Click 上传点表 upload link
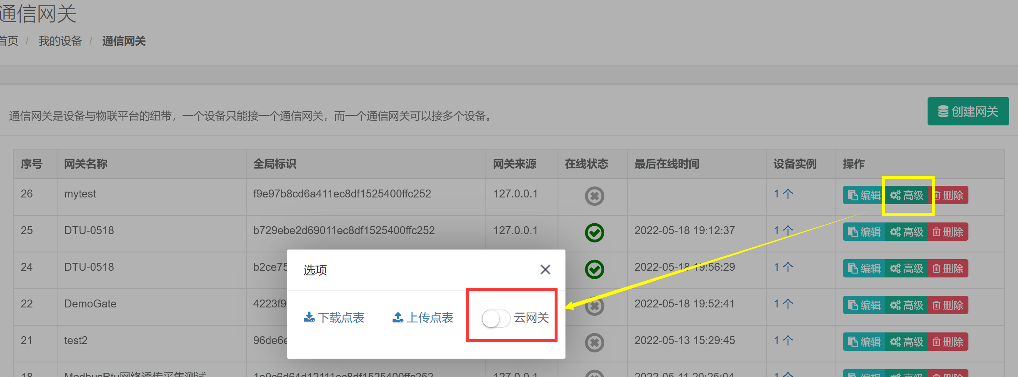 (423, 318)
